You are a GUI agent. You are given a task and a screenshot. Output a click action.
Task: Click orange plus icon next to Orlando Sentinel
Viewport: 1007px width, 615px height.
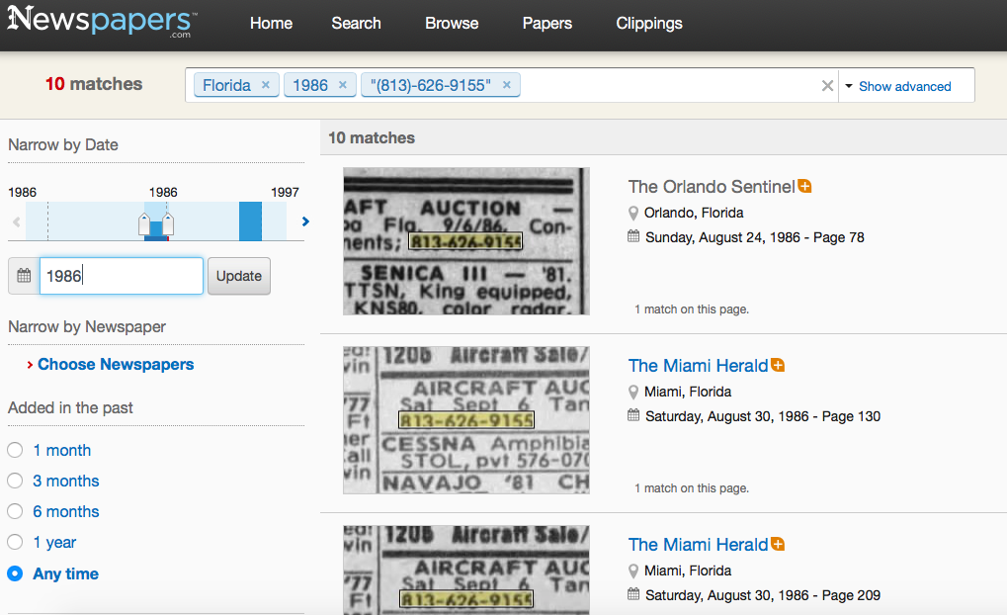[x=805, y=186]
